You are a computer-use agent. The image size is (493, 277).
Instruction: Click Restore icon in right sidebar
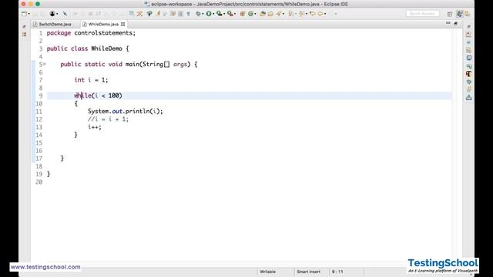(x=469, y=27)
